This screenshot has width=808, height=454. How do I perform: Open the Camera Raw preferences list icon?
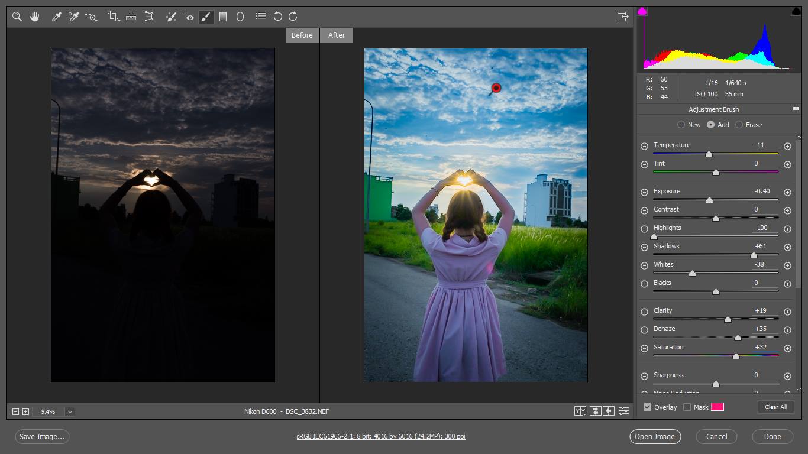click(260, 17)
